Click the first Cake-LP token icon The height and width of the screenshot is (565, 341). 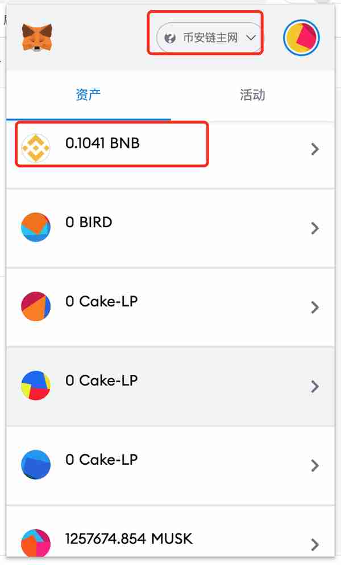click(36, 306)
